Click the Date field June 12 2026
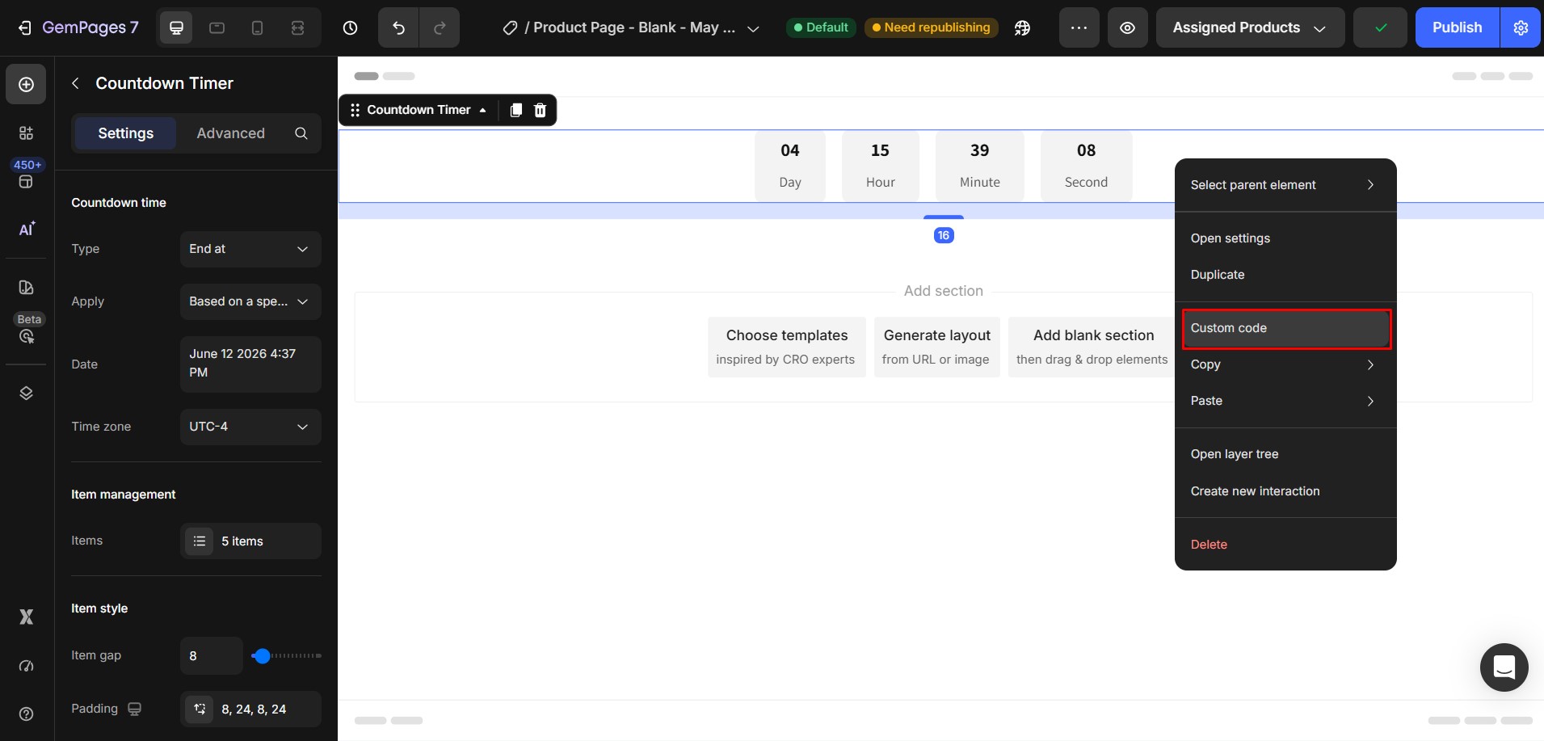 [x=250, y=364]
